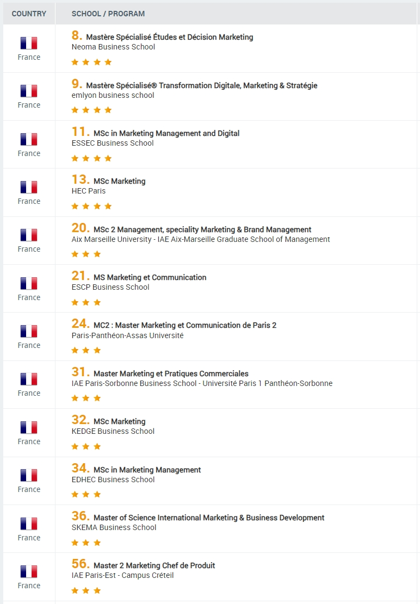Open the Transformation Digitale, Marketing & Stratégie program

coord(201,85)
